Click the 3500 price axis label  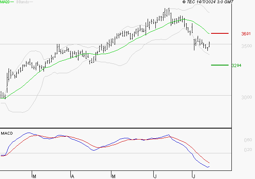pos(246,46)
